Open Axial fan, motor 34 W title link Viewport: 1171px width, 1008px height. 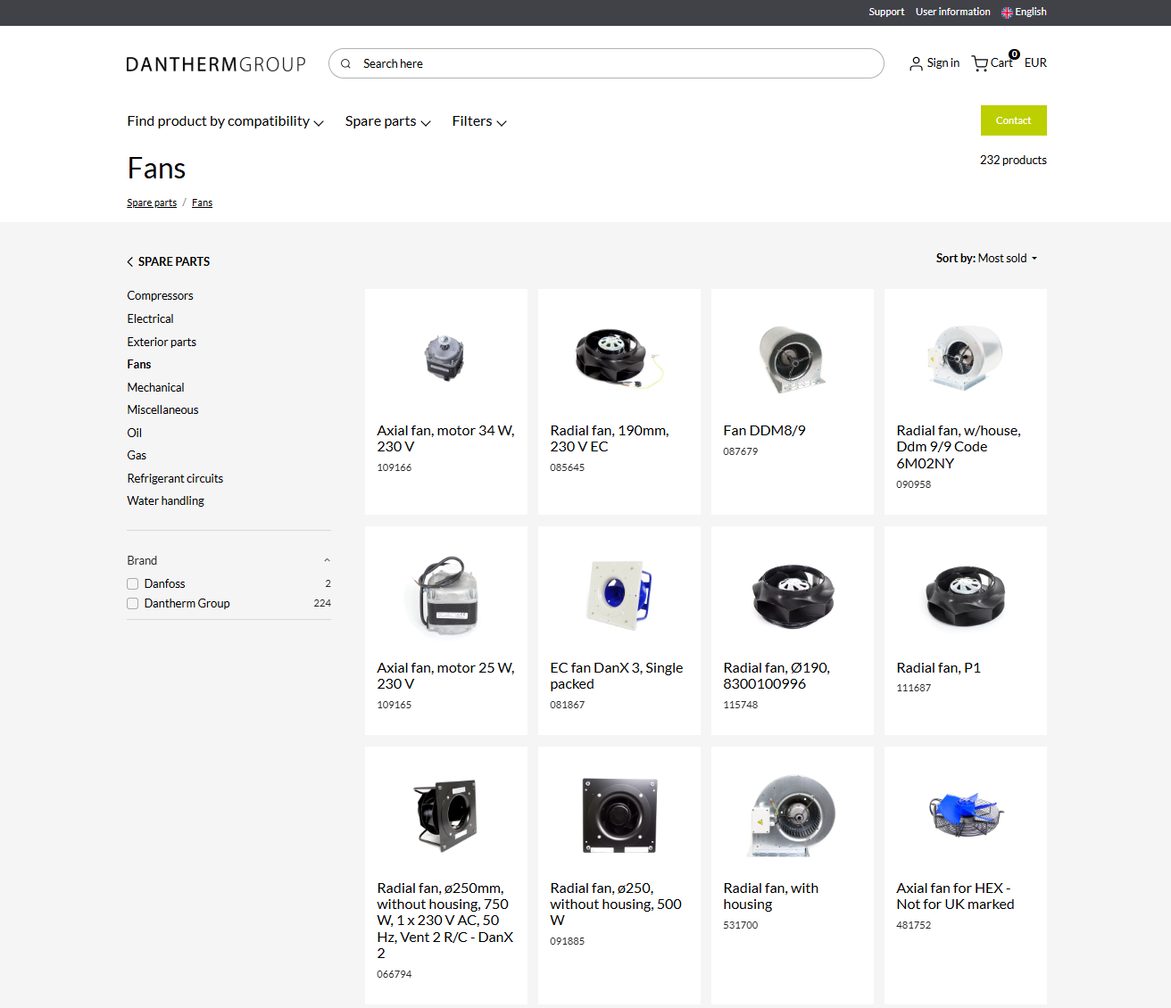coord(445,438)
